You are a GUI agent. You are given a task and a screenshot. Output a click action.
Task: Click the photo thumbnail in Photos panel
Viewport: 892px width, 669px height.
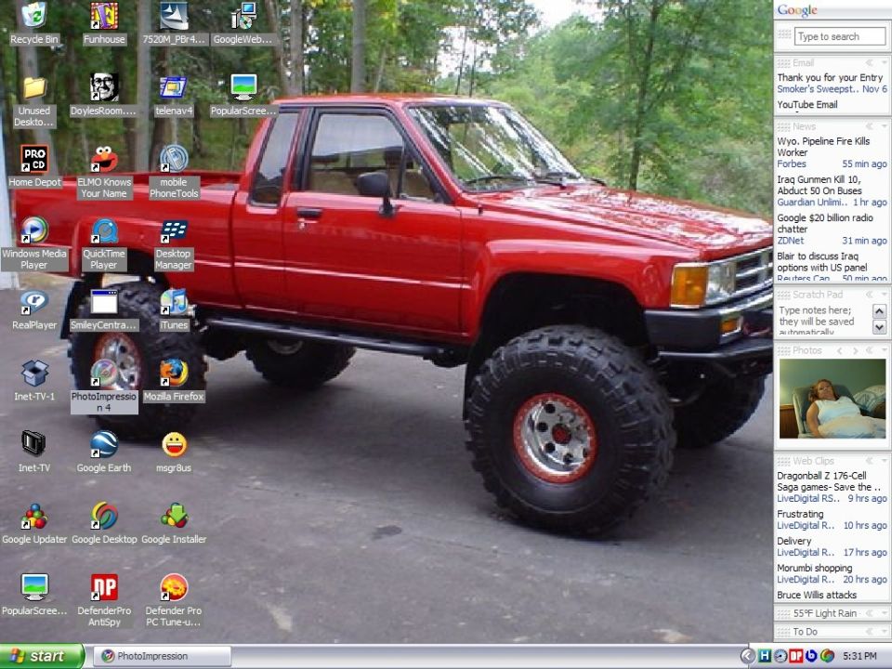click(833, 399)
